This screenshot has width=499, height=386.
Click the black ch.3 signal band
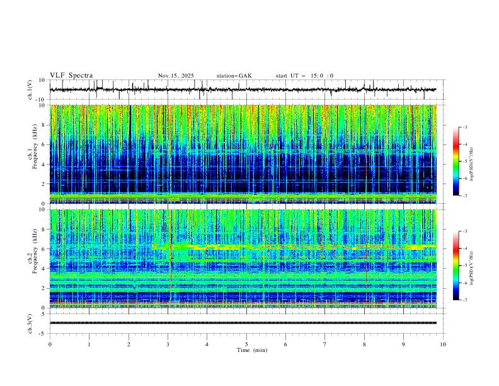tap(243, 323)
